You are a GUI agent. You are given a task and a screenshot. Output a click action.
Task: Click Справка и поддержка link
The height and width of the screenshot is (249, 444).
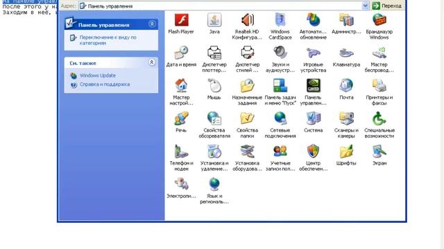(105, 84)
